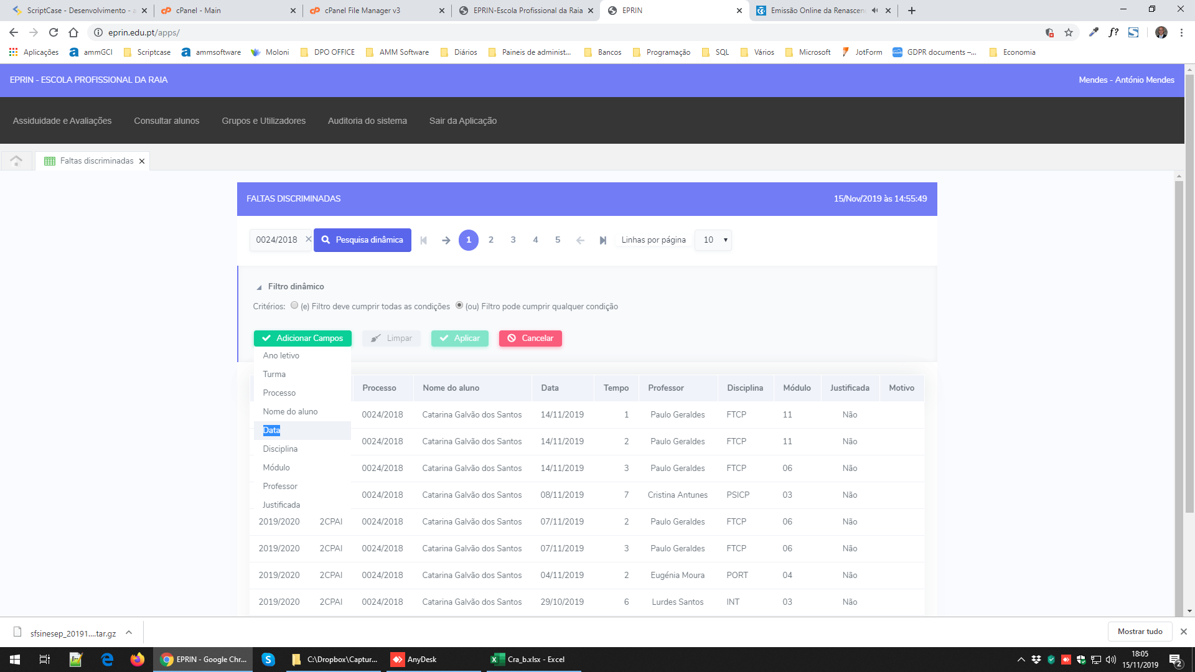Image resolution: width=1195 pixels, height=672 pixels.
Task: Open the Auditoria do sistema menu
Action: [367, 121]
